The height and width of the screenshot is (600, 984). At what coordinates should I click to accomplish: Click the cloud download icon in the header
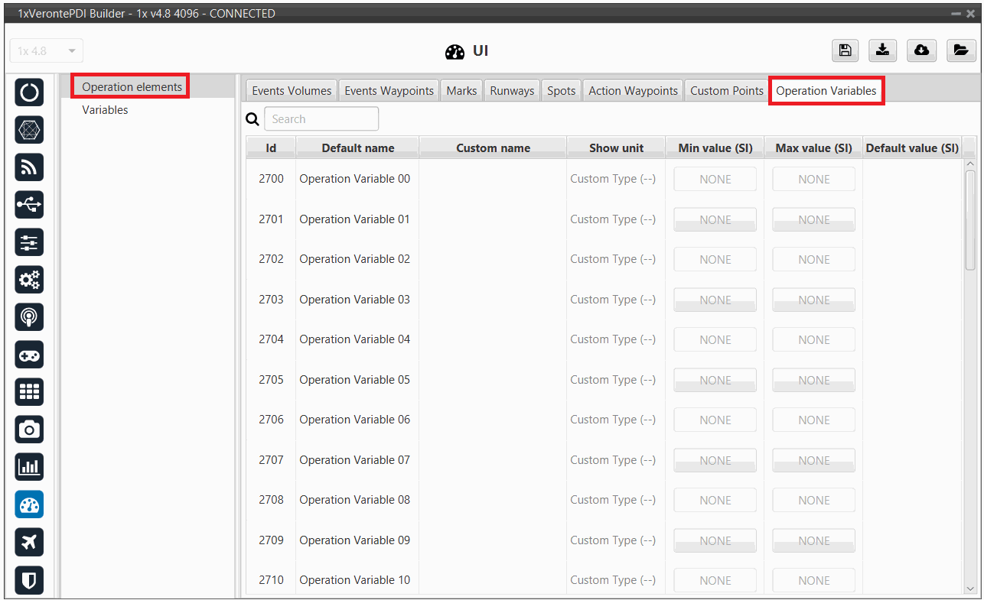pos(921,50)
